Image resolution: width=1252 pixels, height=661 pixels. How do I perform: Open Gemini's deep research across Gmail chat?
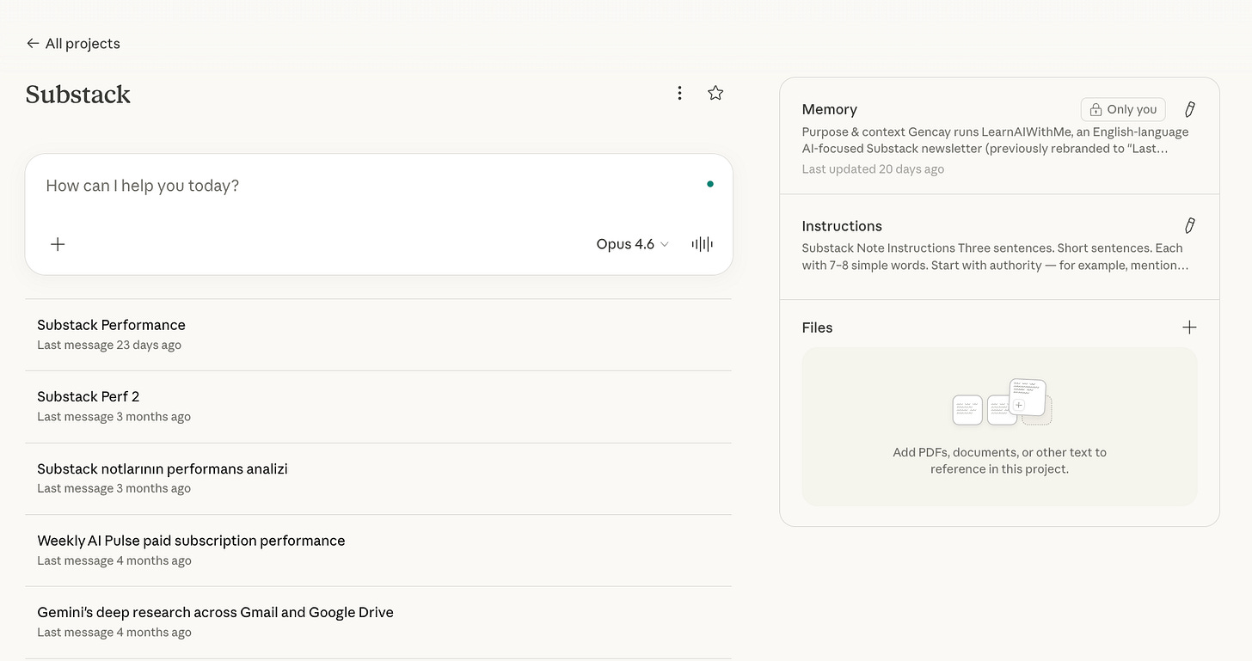[x=378, y=622]
